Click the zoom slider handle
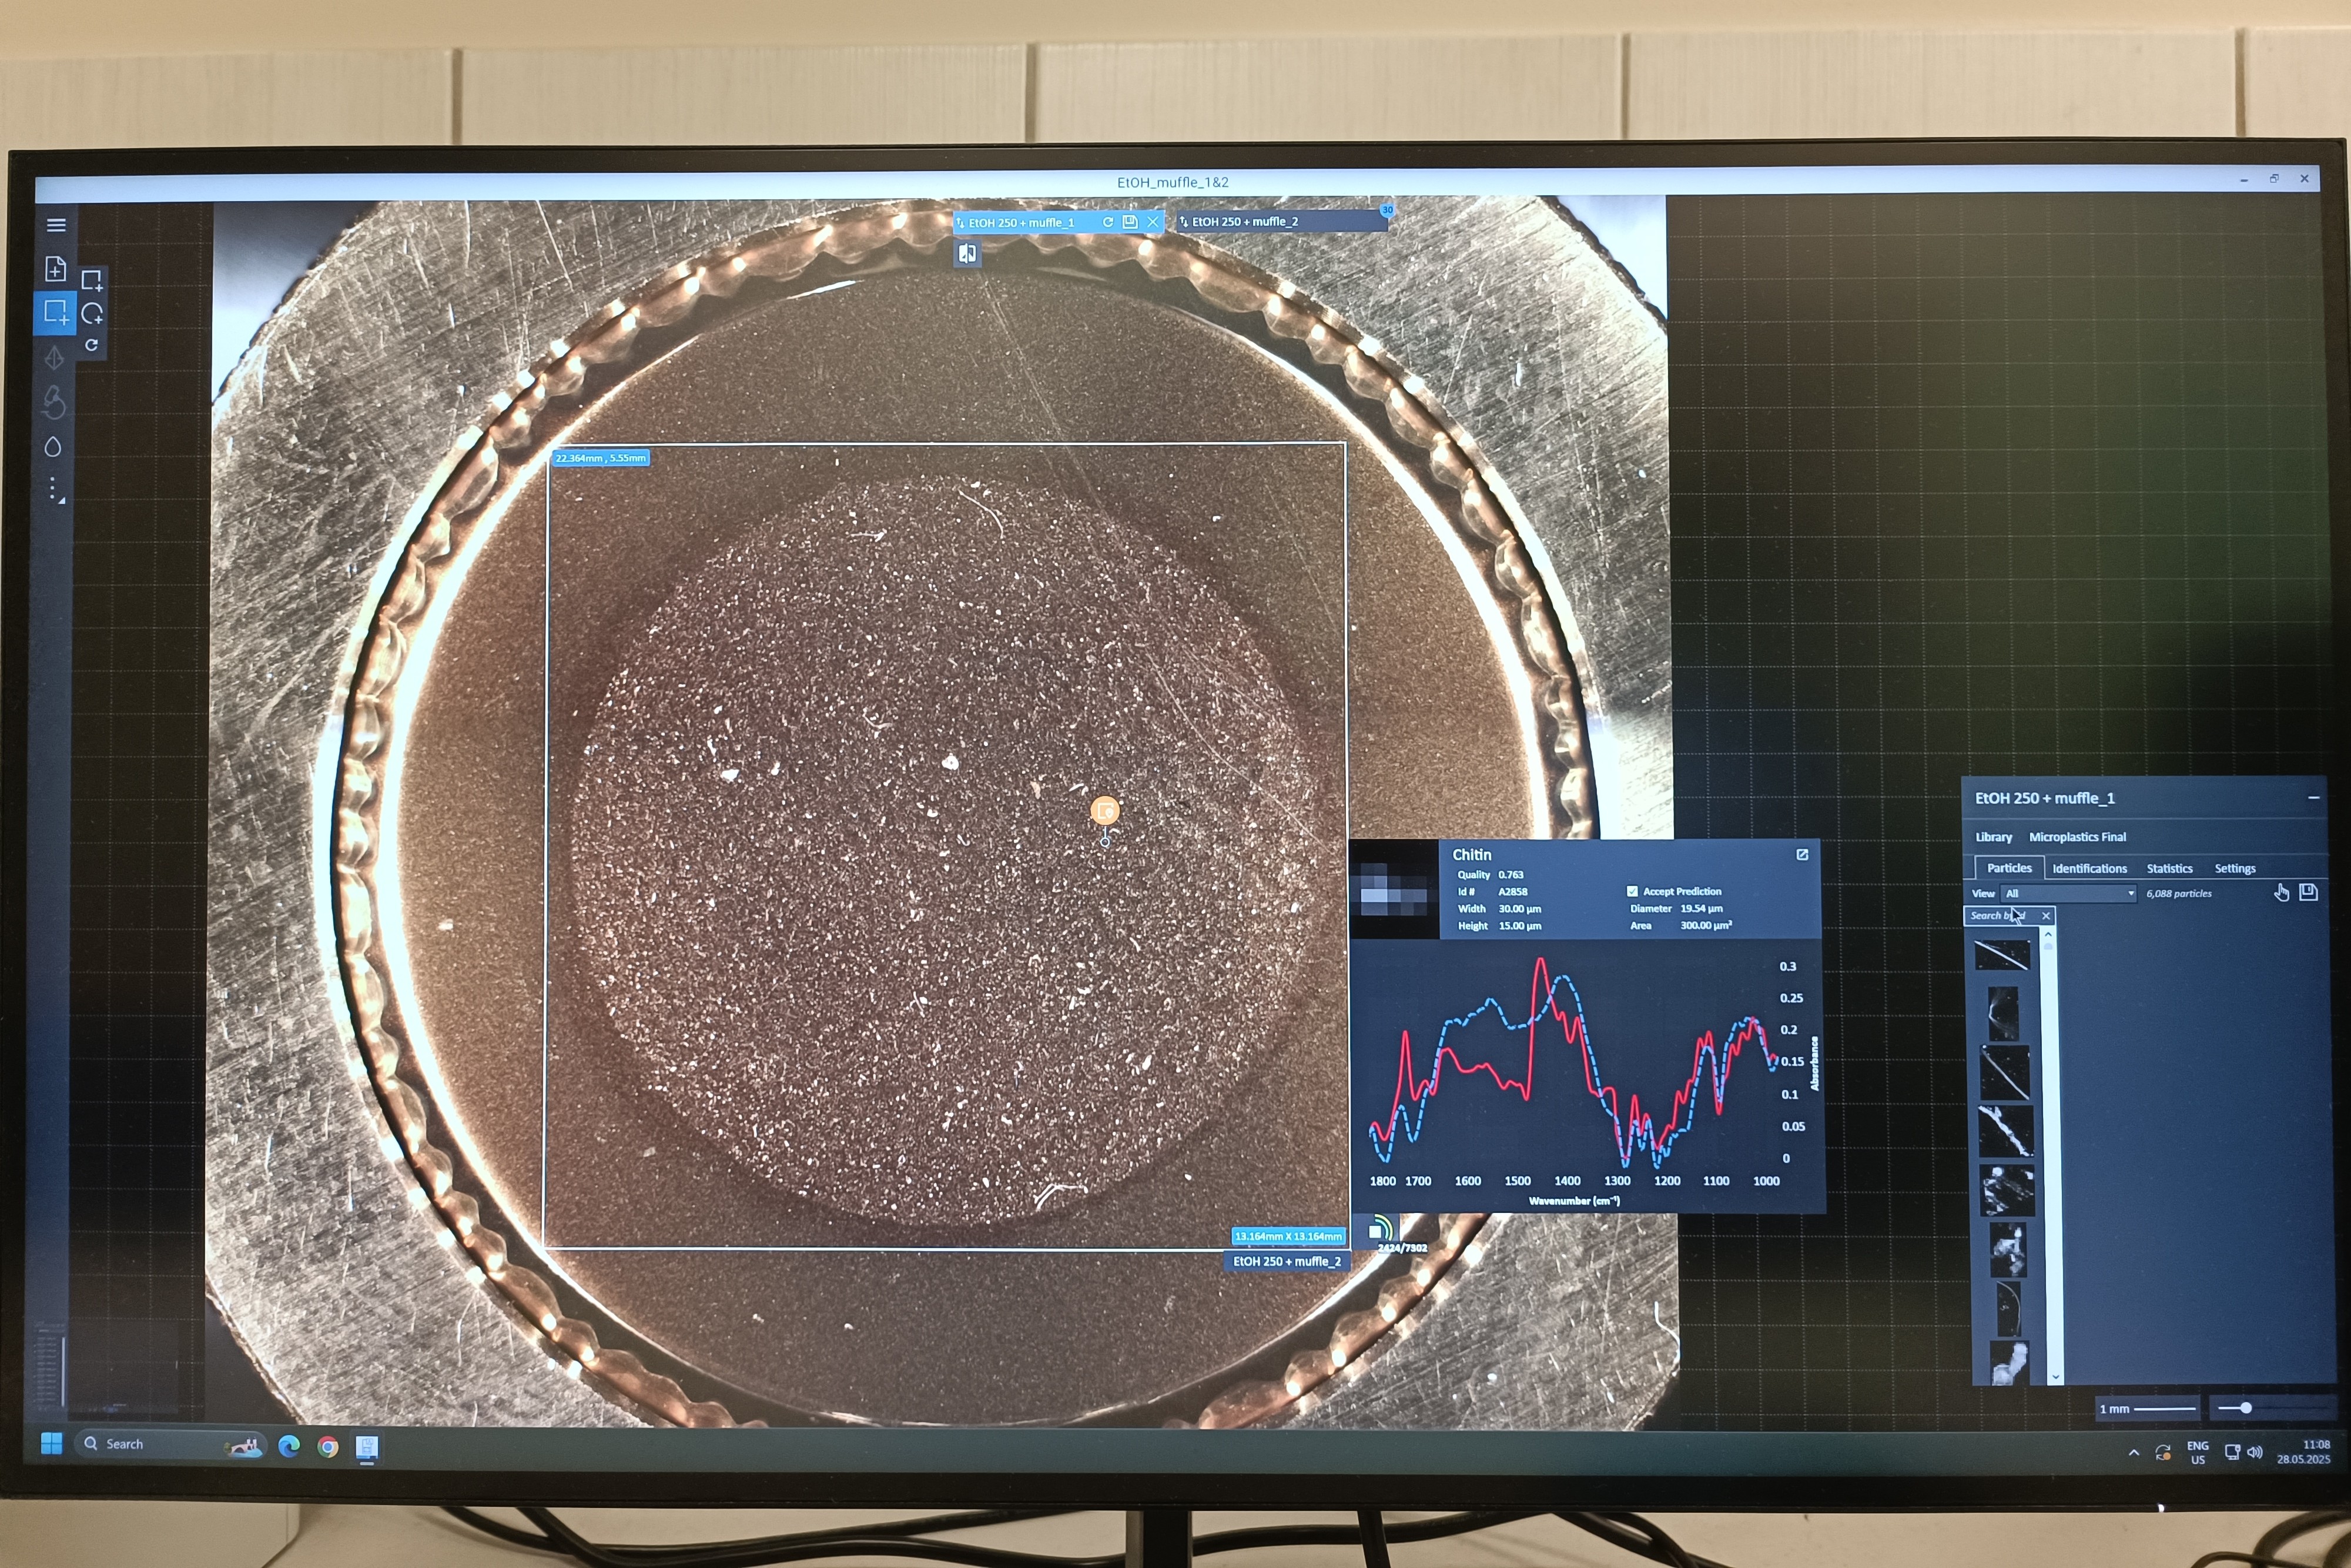The image size is (2351, 1568). (x=2245, y=1408)
